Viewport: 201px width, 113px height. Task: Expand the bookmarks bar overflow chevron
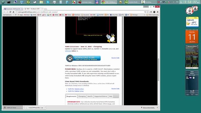(x=144, y=15)
